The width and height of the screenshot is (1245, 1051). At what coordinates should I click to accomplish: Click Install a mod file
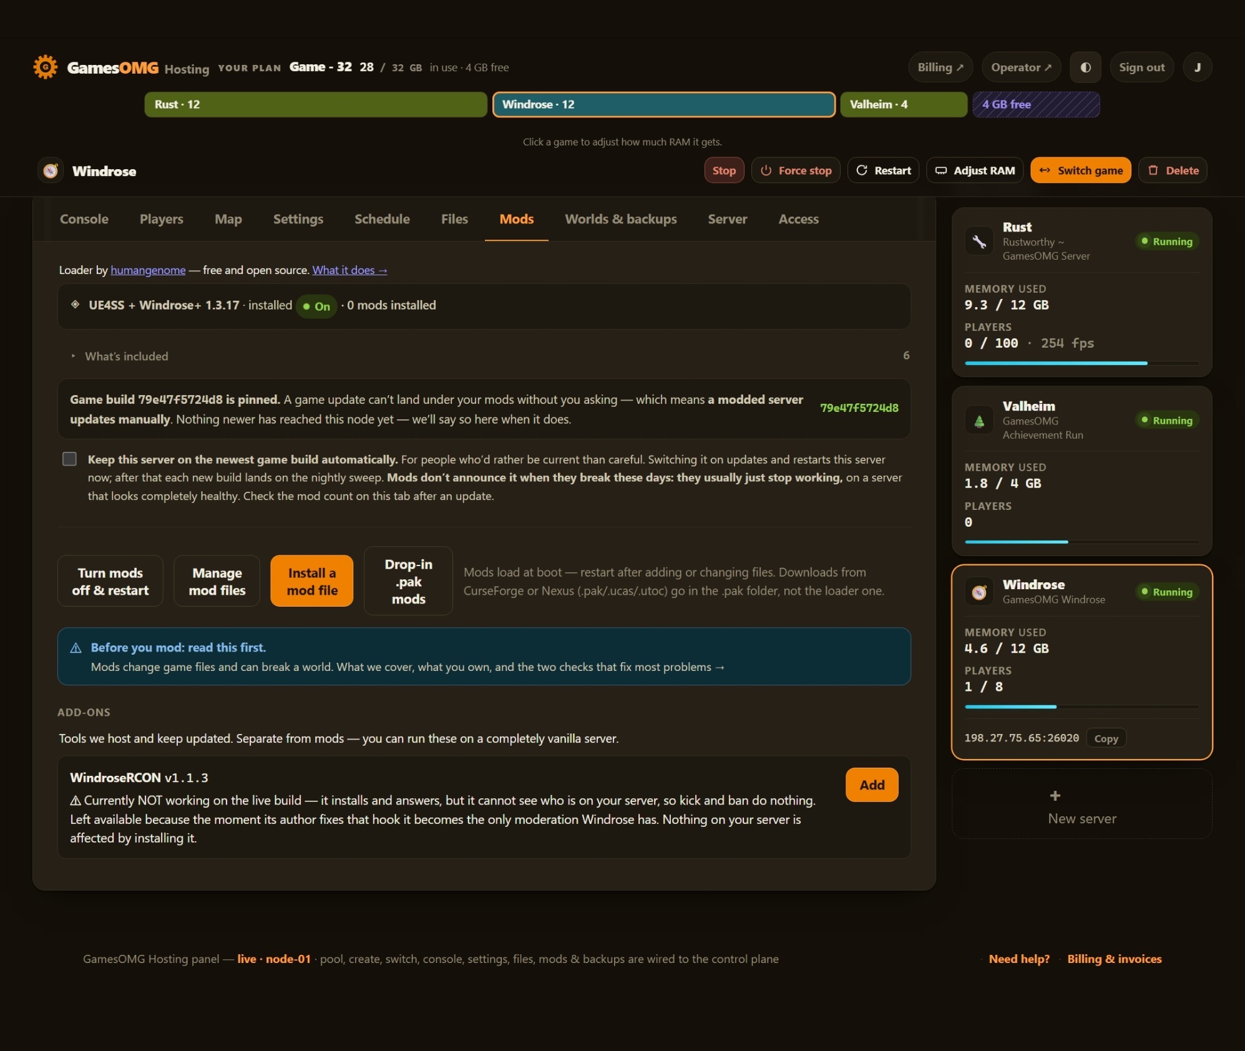tap(312, 581)
